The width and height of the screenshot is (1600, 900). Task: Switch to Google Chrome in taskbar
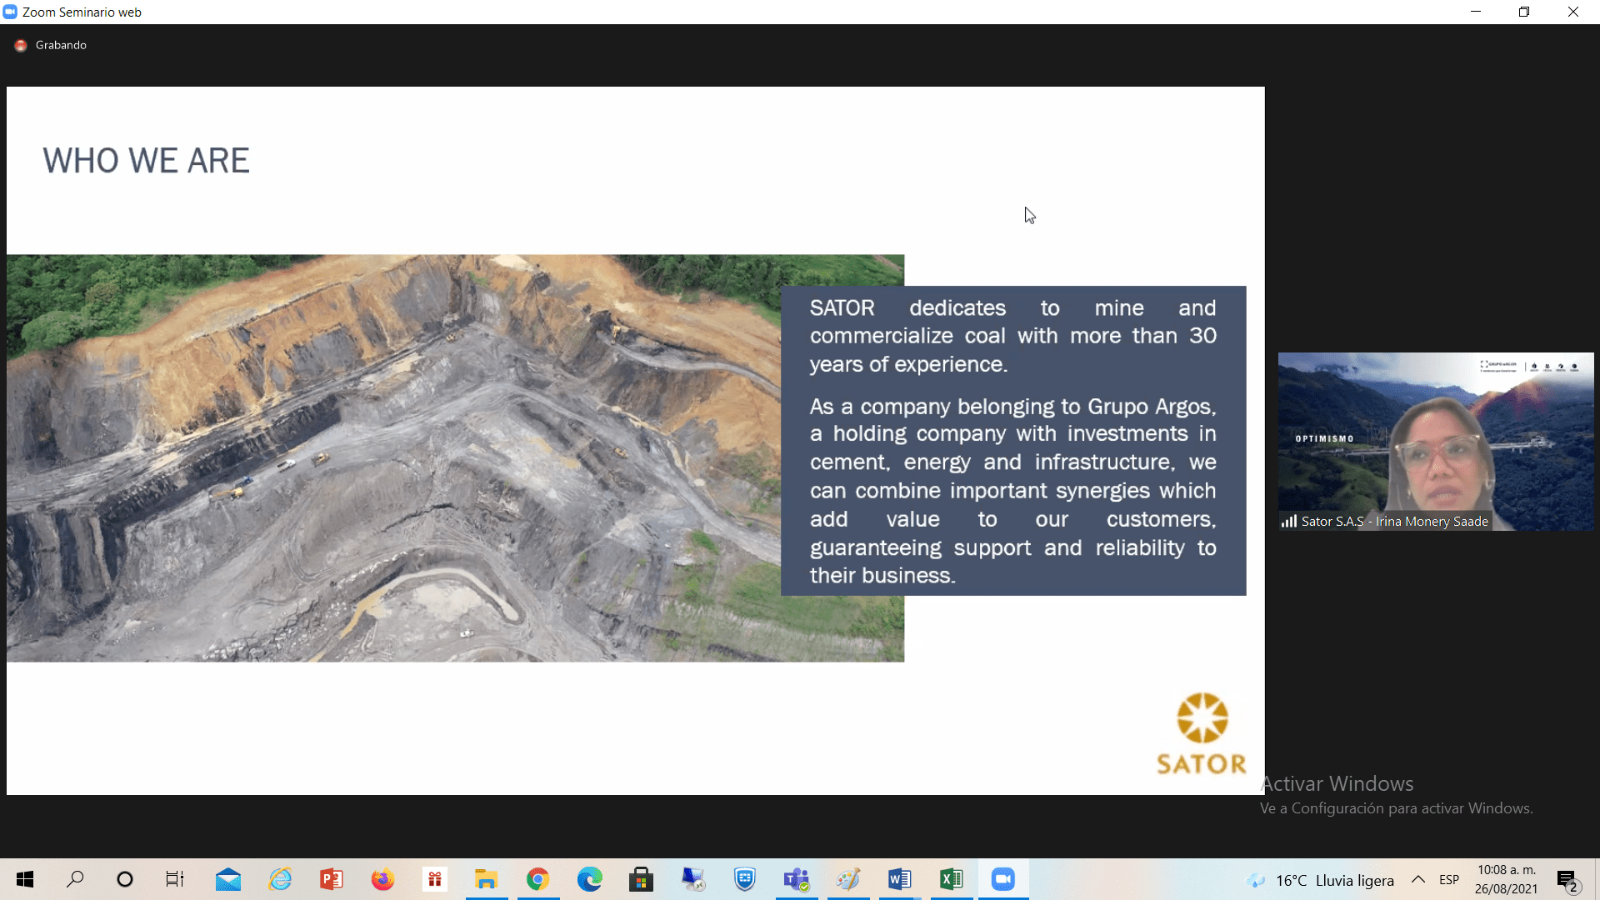coord(537,879)
